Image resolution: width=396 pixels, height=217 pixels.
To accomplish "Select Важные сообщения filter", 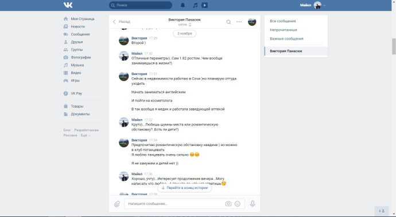I will [286, 39].
